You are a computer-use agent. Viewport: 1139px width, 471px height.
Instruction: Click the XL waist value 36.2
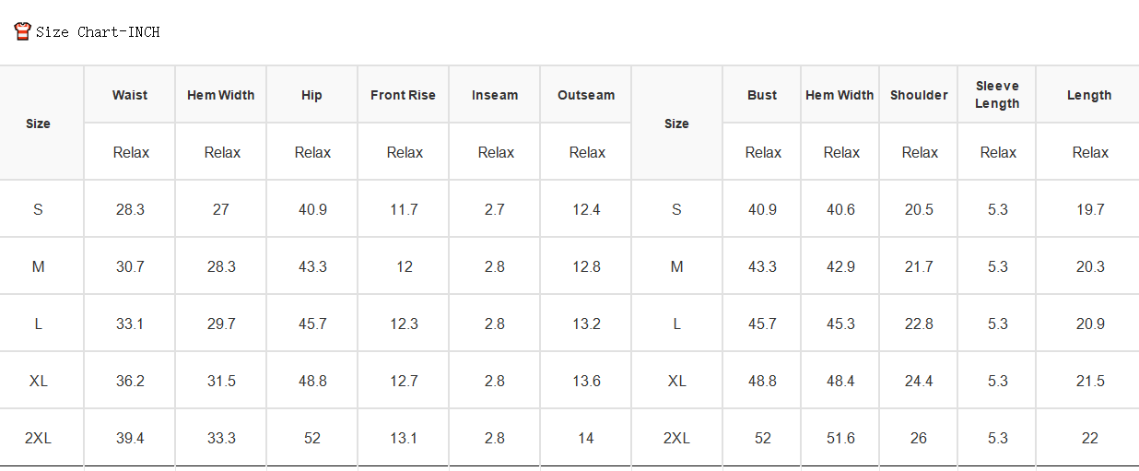click(x=130, y=381)
